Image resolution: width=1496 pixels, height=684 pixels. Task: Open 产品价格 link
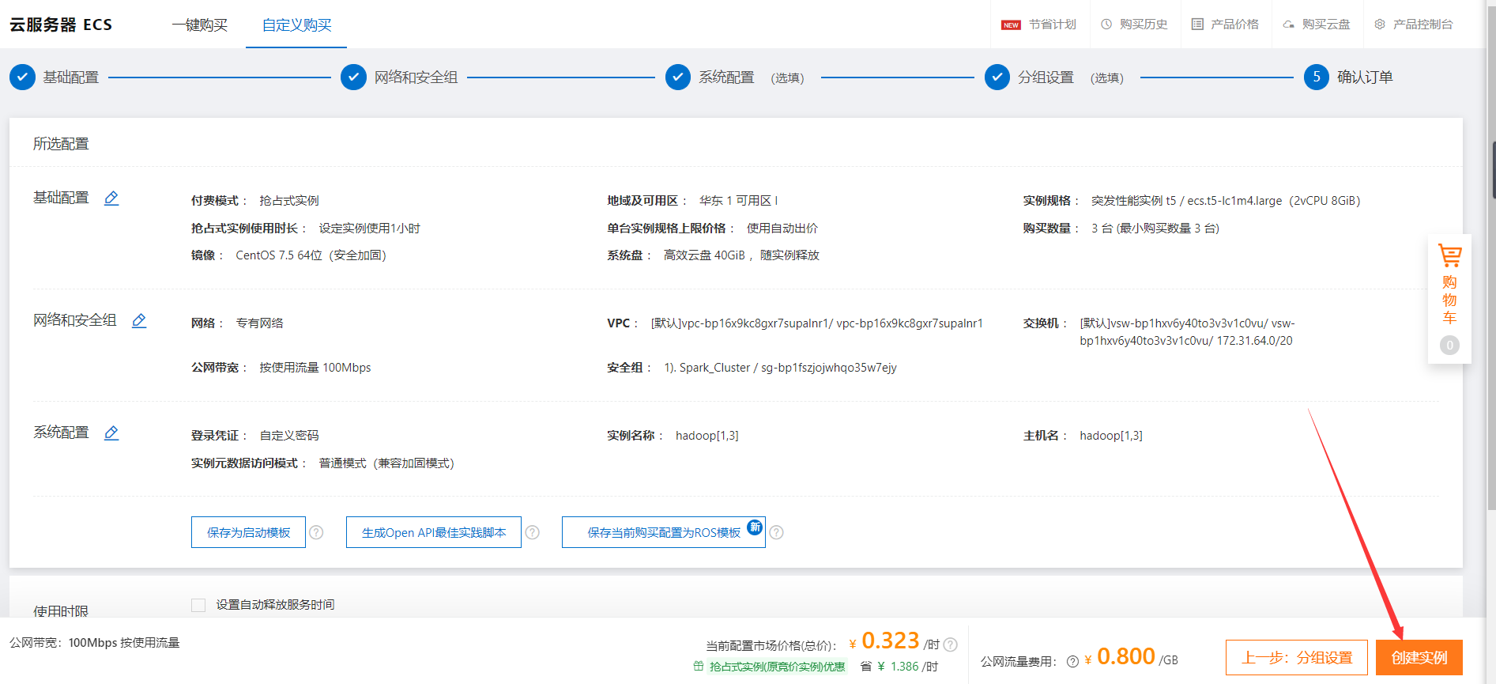[x=1235, y=25]
